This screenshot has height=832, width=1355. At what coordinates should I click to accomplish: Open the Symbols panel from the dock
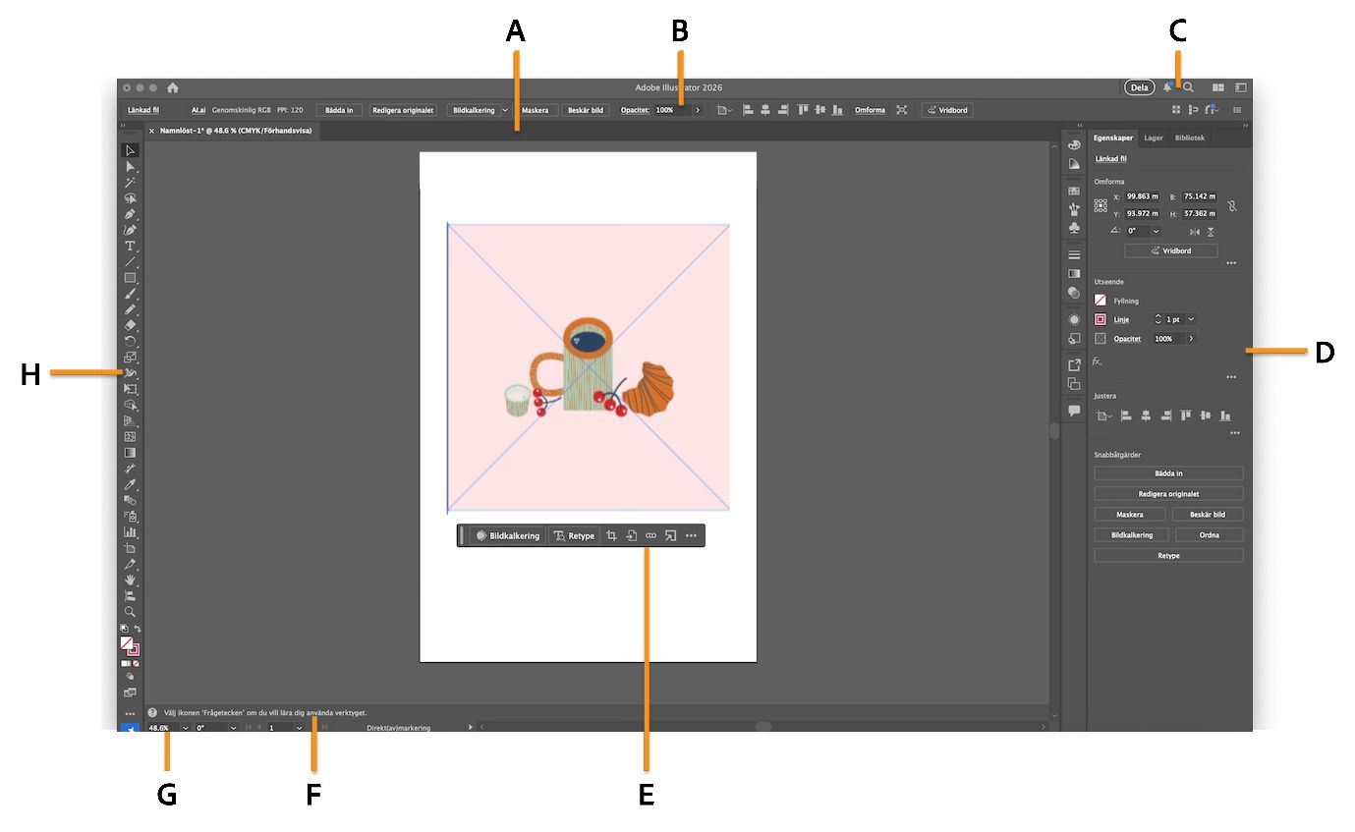point(1074,228)
